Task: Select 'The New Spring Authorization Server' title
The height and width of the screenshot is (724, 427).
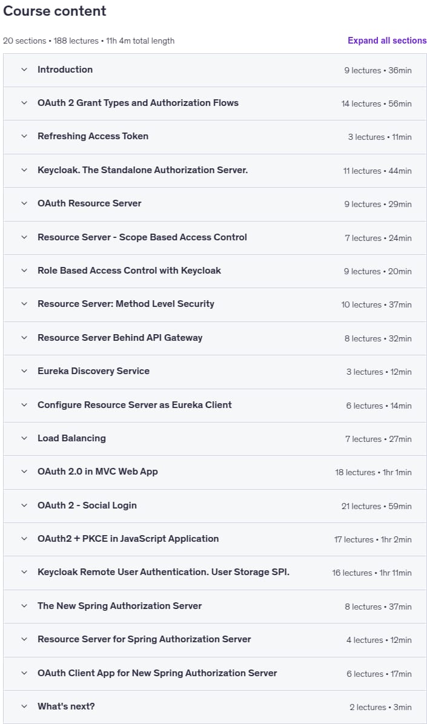Action: (120, 606)
